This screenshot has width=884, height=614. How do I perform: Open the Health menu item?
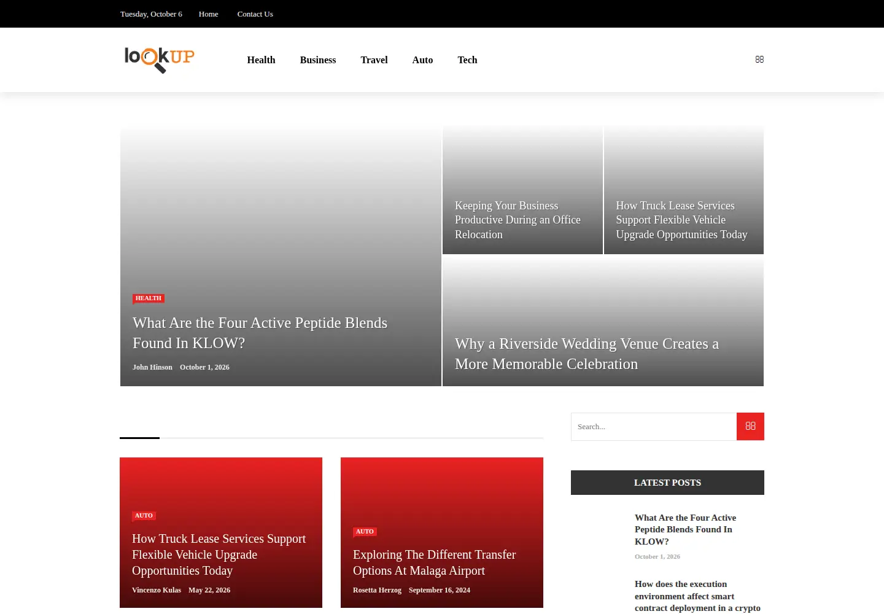pyautogui.click(x=261, y=60)
